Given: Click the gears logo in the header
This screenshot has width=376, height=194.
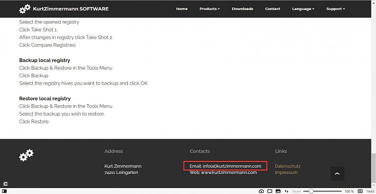Looking at the screenshot, I should coord(25,9).
